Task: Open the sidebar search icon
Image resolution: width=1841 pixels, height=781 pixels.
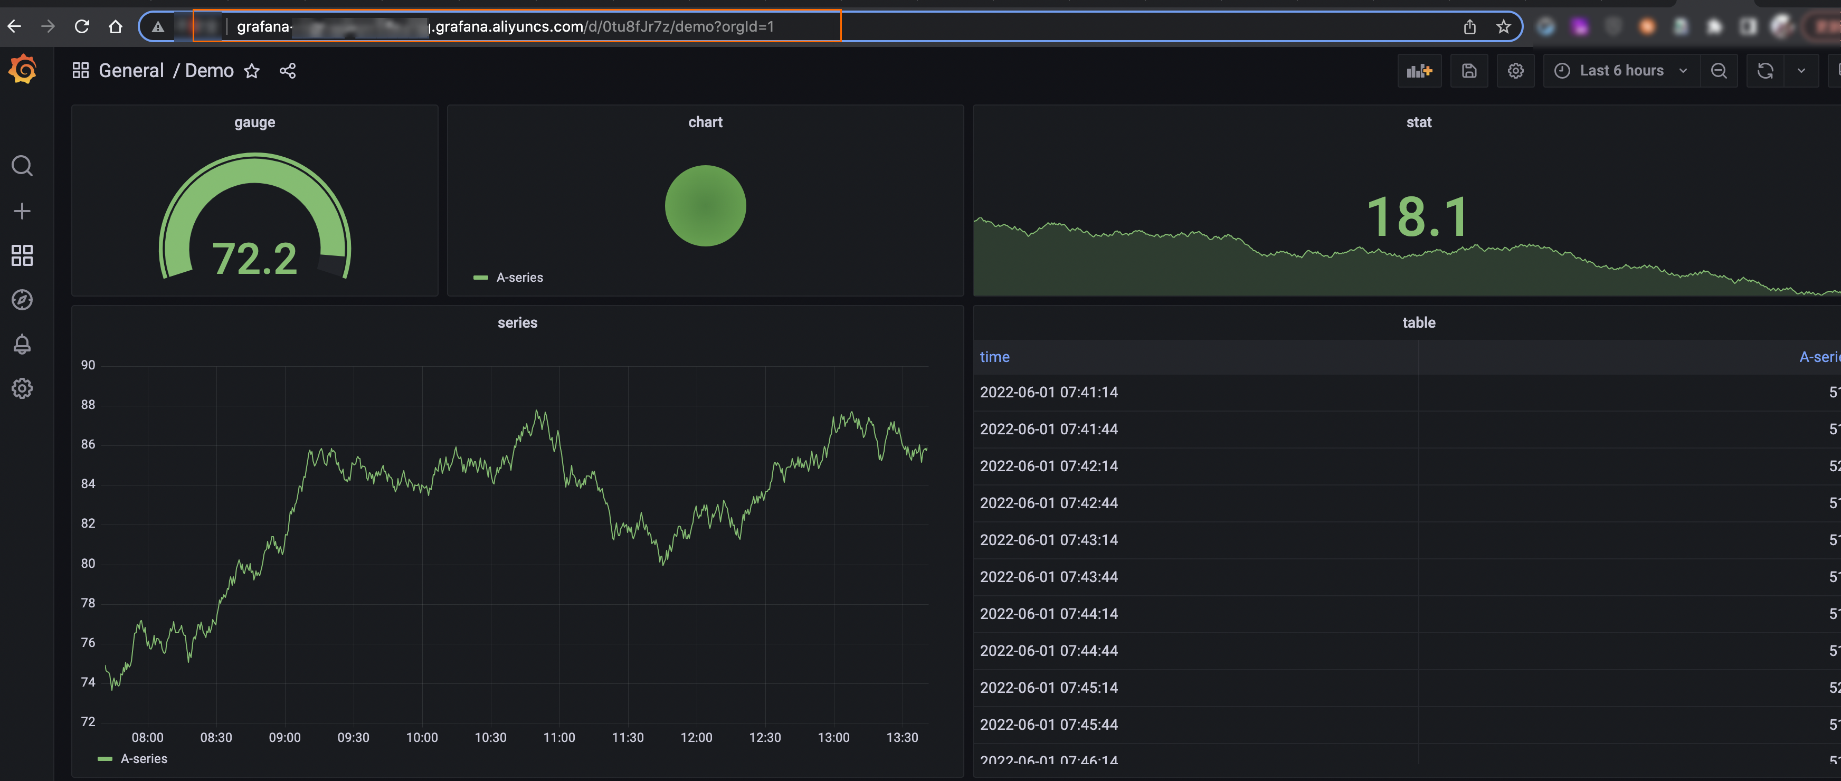Action: click(x=22, y=166)
